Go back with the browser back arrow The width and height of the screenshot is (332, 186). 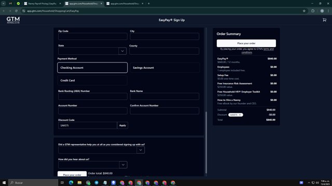4,11
